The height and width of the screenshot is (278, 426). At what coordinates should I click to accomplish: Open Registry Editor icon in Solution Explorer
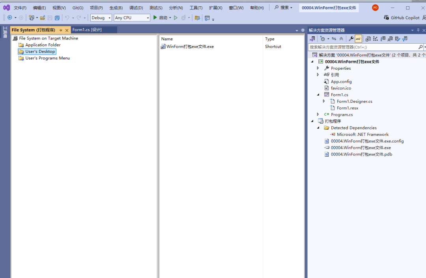[x=376, y=39]
